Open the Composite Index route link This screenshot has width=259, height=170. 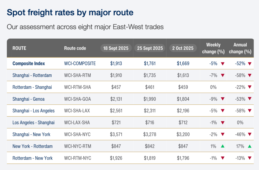(x=29, y=64)
